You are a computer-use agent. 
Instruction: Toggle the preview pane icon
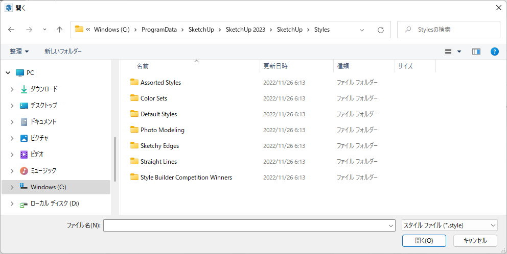point(476,52)
